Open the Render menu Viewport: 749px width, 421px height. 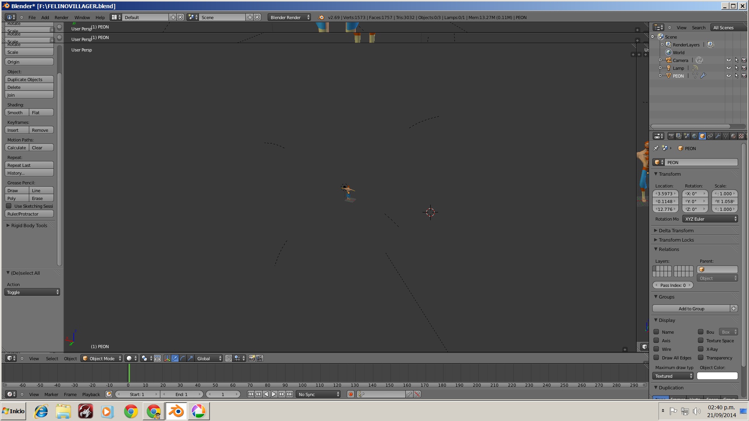pyautogui.click(x=61, y=17)
